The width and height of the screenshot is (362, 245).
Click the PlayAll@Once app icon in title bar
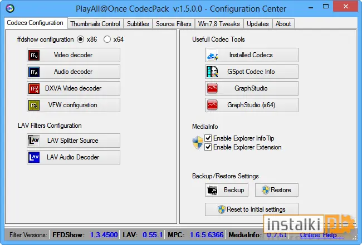[10, 8]
